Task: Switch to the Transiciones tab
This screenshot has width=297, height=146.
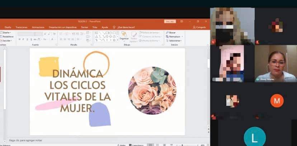Action: pyautogui.click(x=22, y=27)
